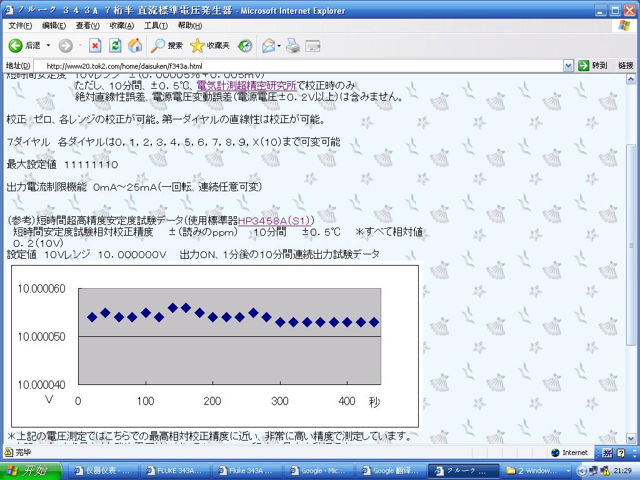Expand the Mail dropdown arrow
This screenshot has width=640, height=480.
click(x=279, y=46)
